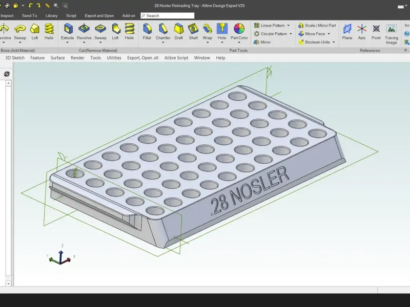Viewport: 410px width, 307px height.
Task: Insert a reference Axis
Action: point(362,32)
